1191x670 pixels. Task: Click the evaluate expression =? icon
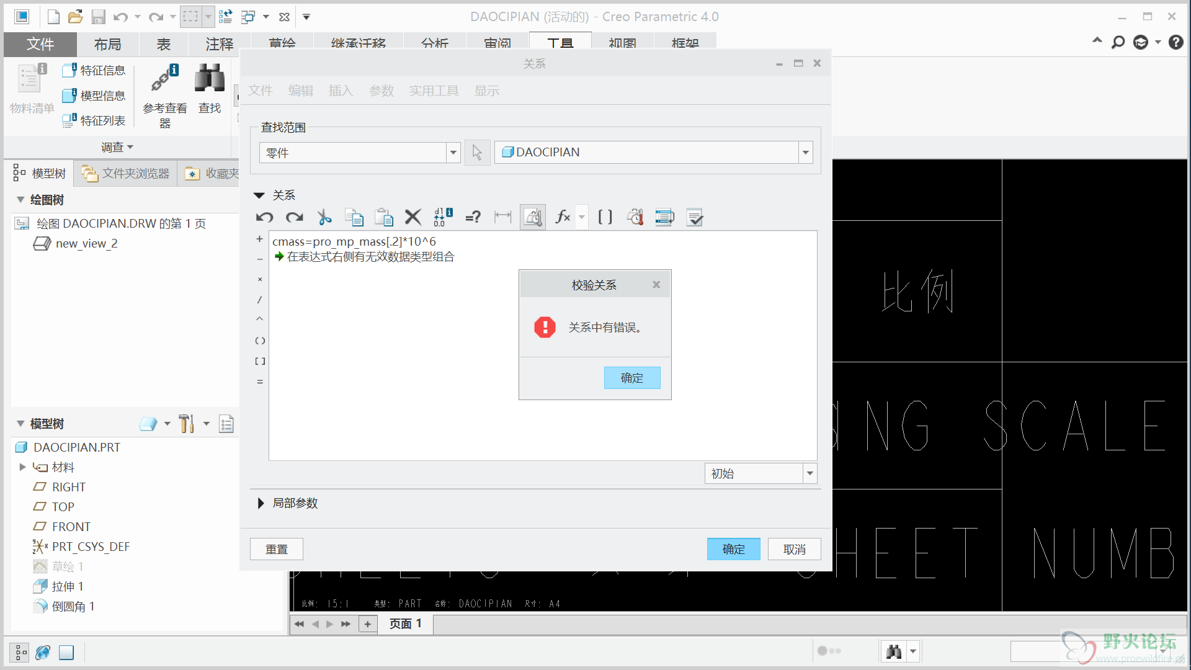click(x=473, y=217)
